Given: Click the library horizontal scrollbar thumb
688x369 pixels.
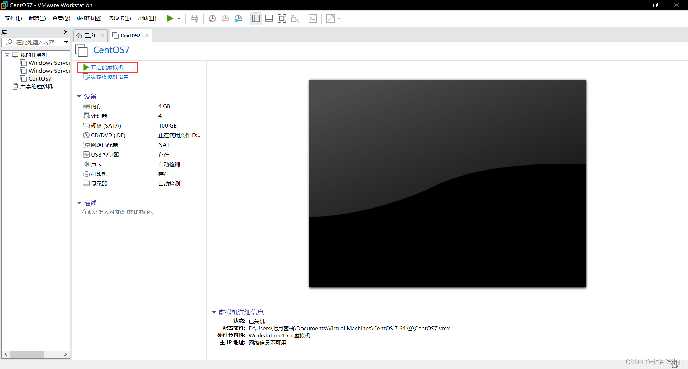Looking at the screenshot, I should (x=27, y=354).
